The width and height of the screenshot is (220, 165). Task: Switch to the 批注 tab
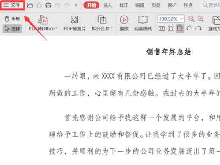pyautogui.click(x=124, y=5)
